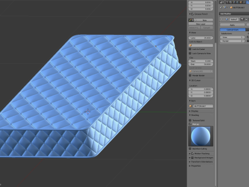Toggle the Grease Pencil panel checkbox

point(192,14)
